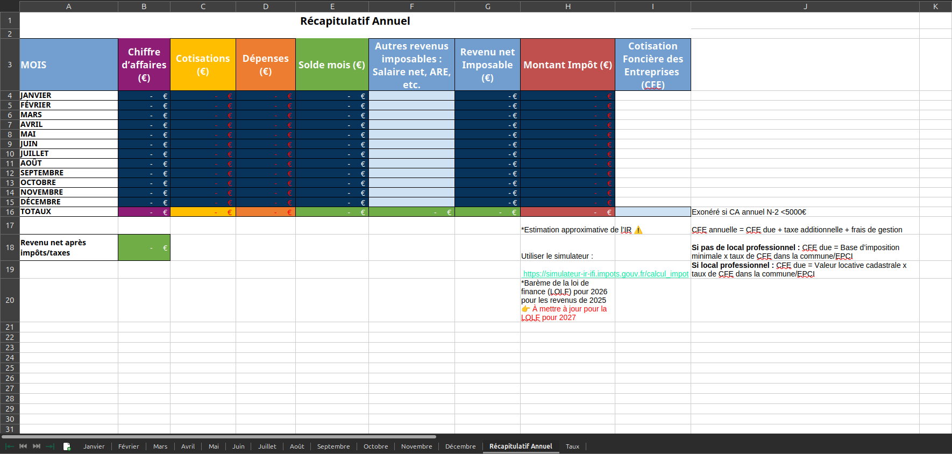Select column A header
This screenshot has height=454, width=952.
coord(69,6)
